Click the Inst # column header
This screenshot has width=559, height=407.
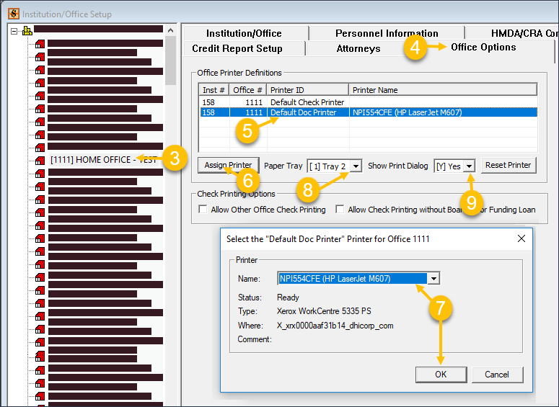[x=214, y=90]
